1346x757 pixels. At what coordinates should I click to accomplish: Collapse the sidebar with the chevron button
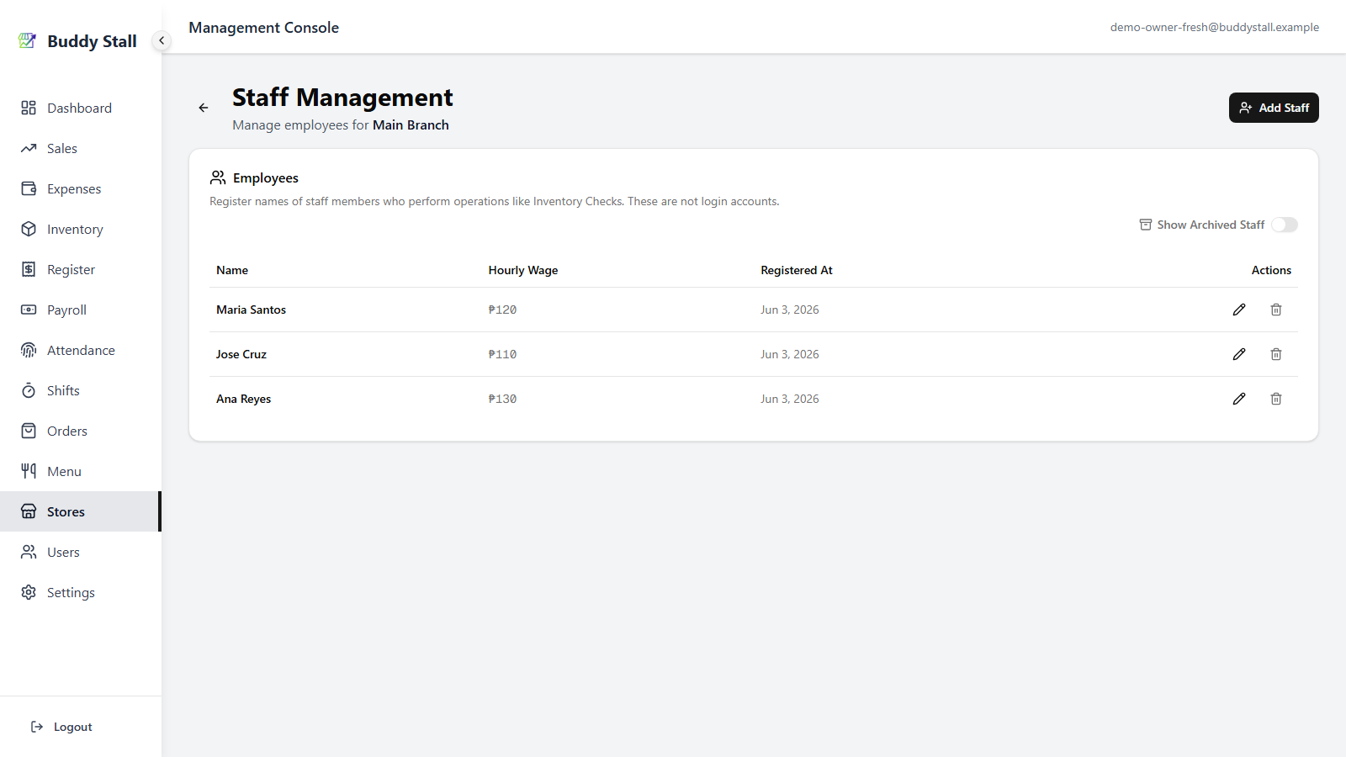click(x=162, y=40)
